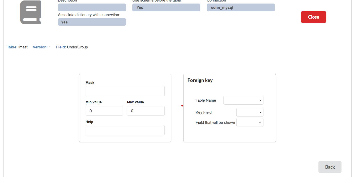
Task: Select the Help text input
Action: point(125,130)
